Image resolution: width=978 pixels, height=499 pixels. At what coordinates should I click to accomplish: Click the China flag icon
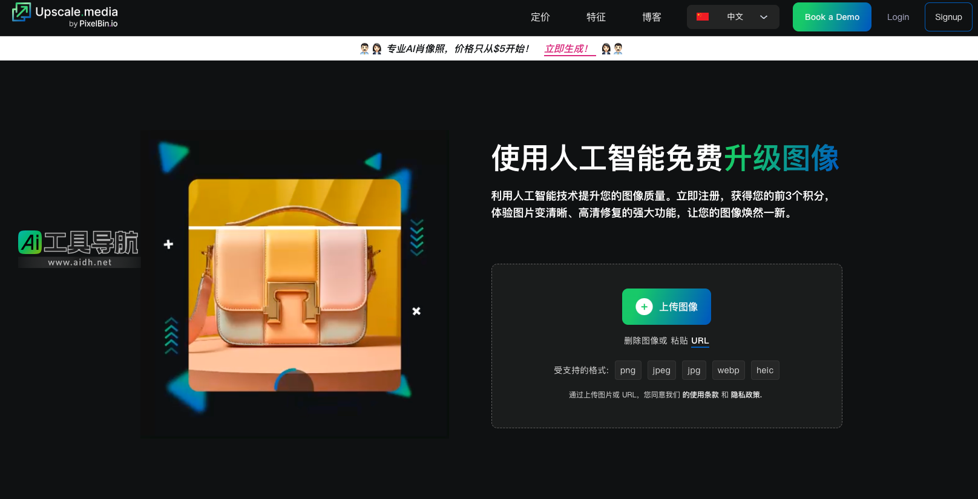click(702, 17)
